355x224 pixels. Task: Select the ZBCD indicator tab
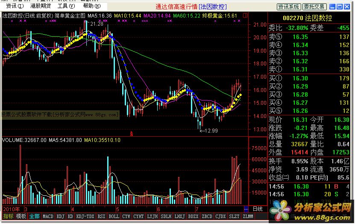[x=207, y=216]
